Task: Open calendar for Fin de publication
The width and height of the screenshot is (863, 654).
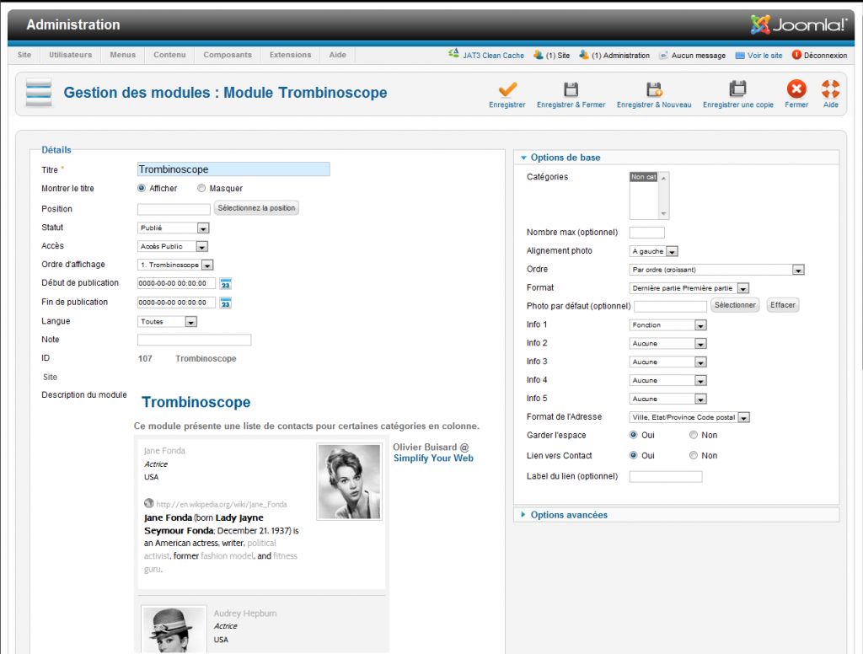Action: pos(226,303)
